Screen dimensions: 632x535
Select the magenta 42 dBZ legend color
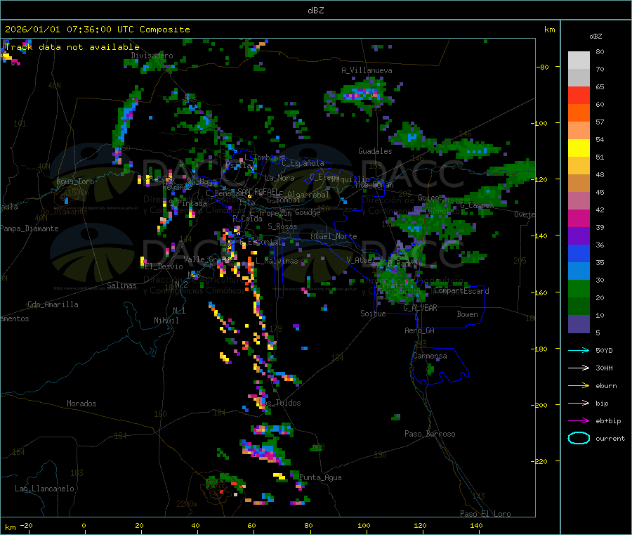(579, 218)
